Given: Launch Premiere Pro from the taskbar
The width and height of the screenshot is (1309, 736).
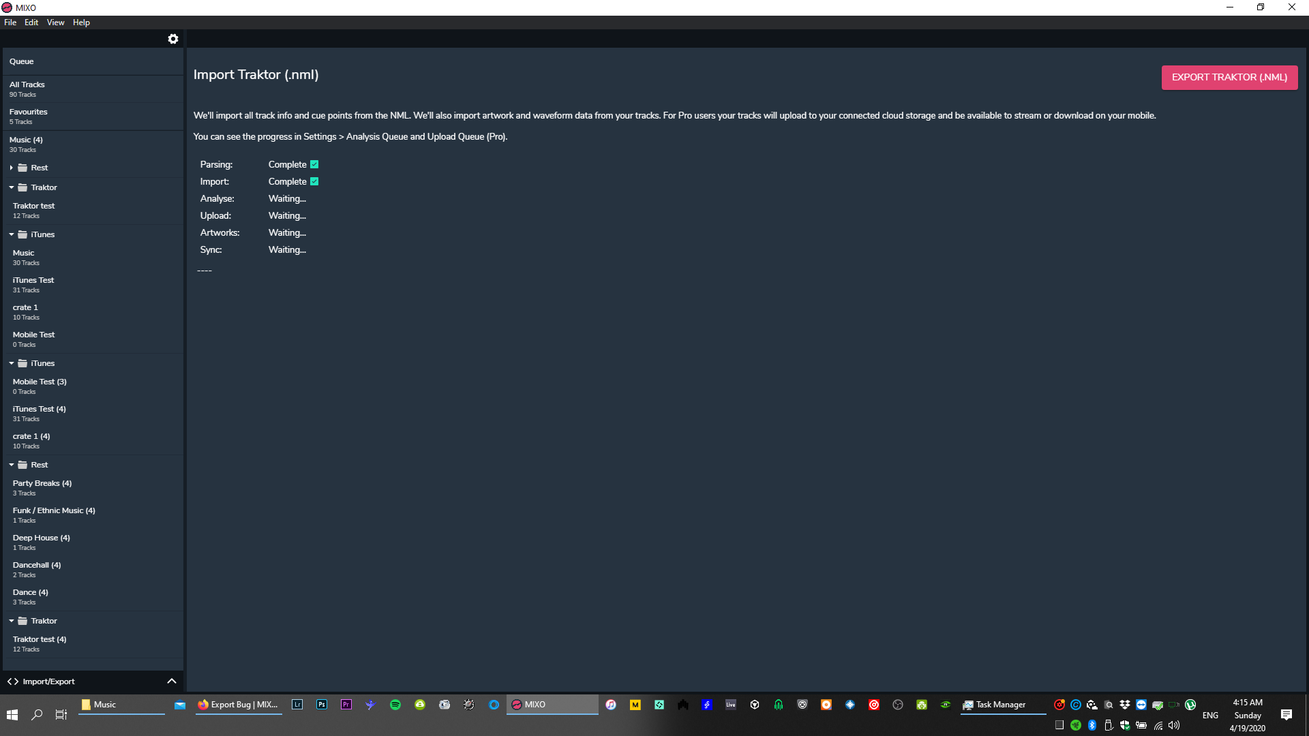Looking at the screenshot, I should pyautogui.click(x=346, y=705).
